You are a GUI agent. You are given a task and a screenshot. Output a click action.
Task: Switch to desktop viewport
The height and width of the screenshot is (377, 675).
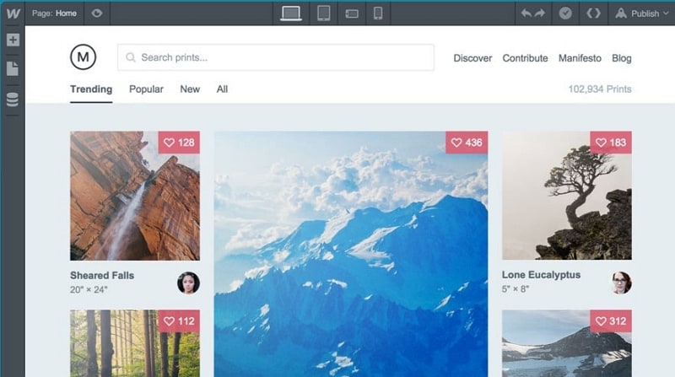(291, 13)
